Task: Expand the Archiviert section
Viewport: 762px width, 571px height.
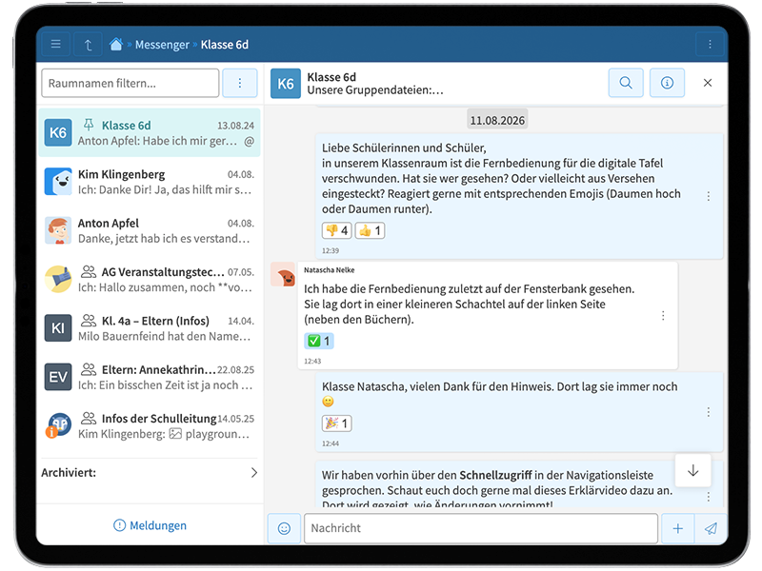Action: (150, 472)
